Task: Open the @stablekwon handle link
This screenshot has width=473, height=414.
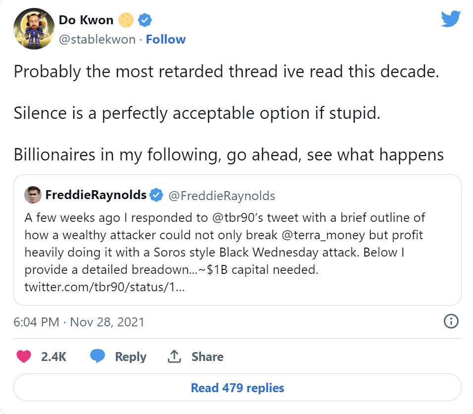Action: coord(97,40)
